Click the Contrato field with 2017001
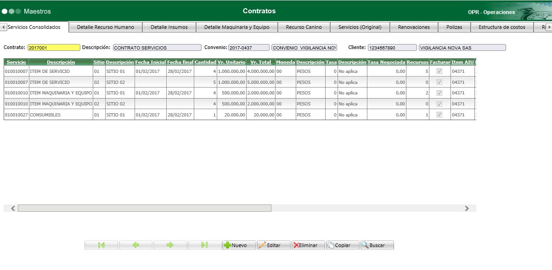552x270 pixels. [54, 48]
